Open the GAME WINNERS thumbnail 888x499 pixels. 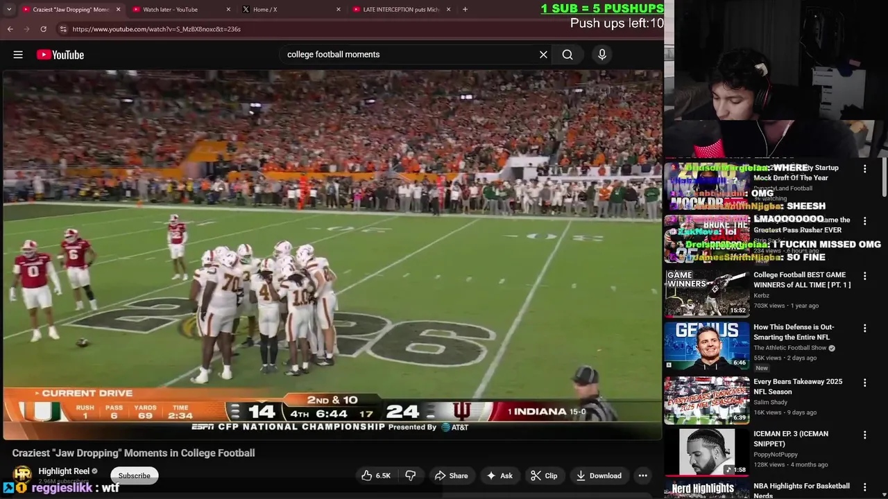[x=706, y=292]
